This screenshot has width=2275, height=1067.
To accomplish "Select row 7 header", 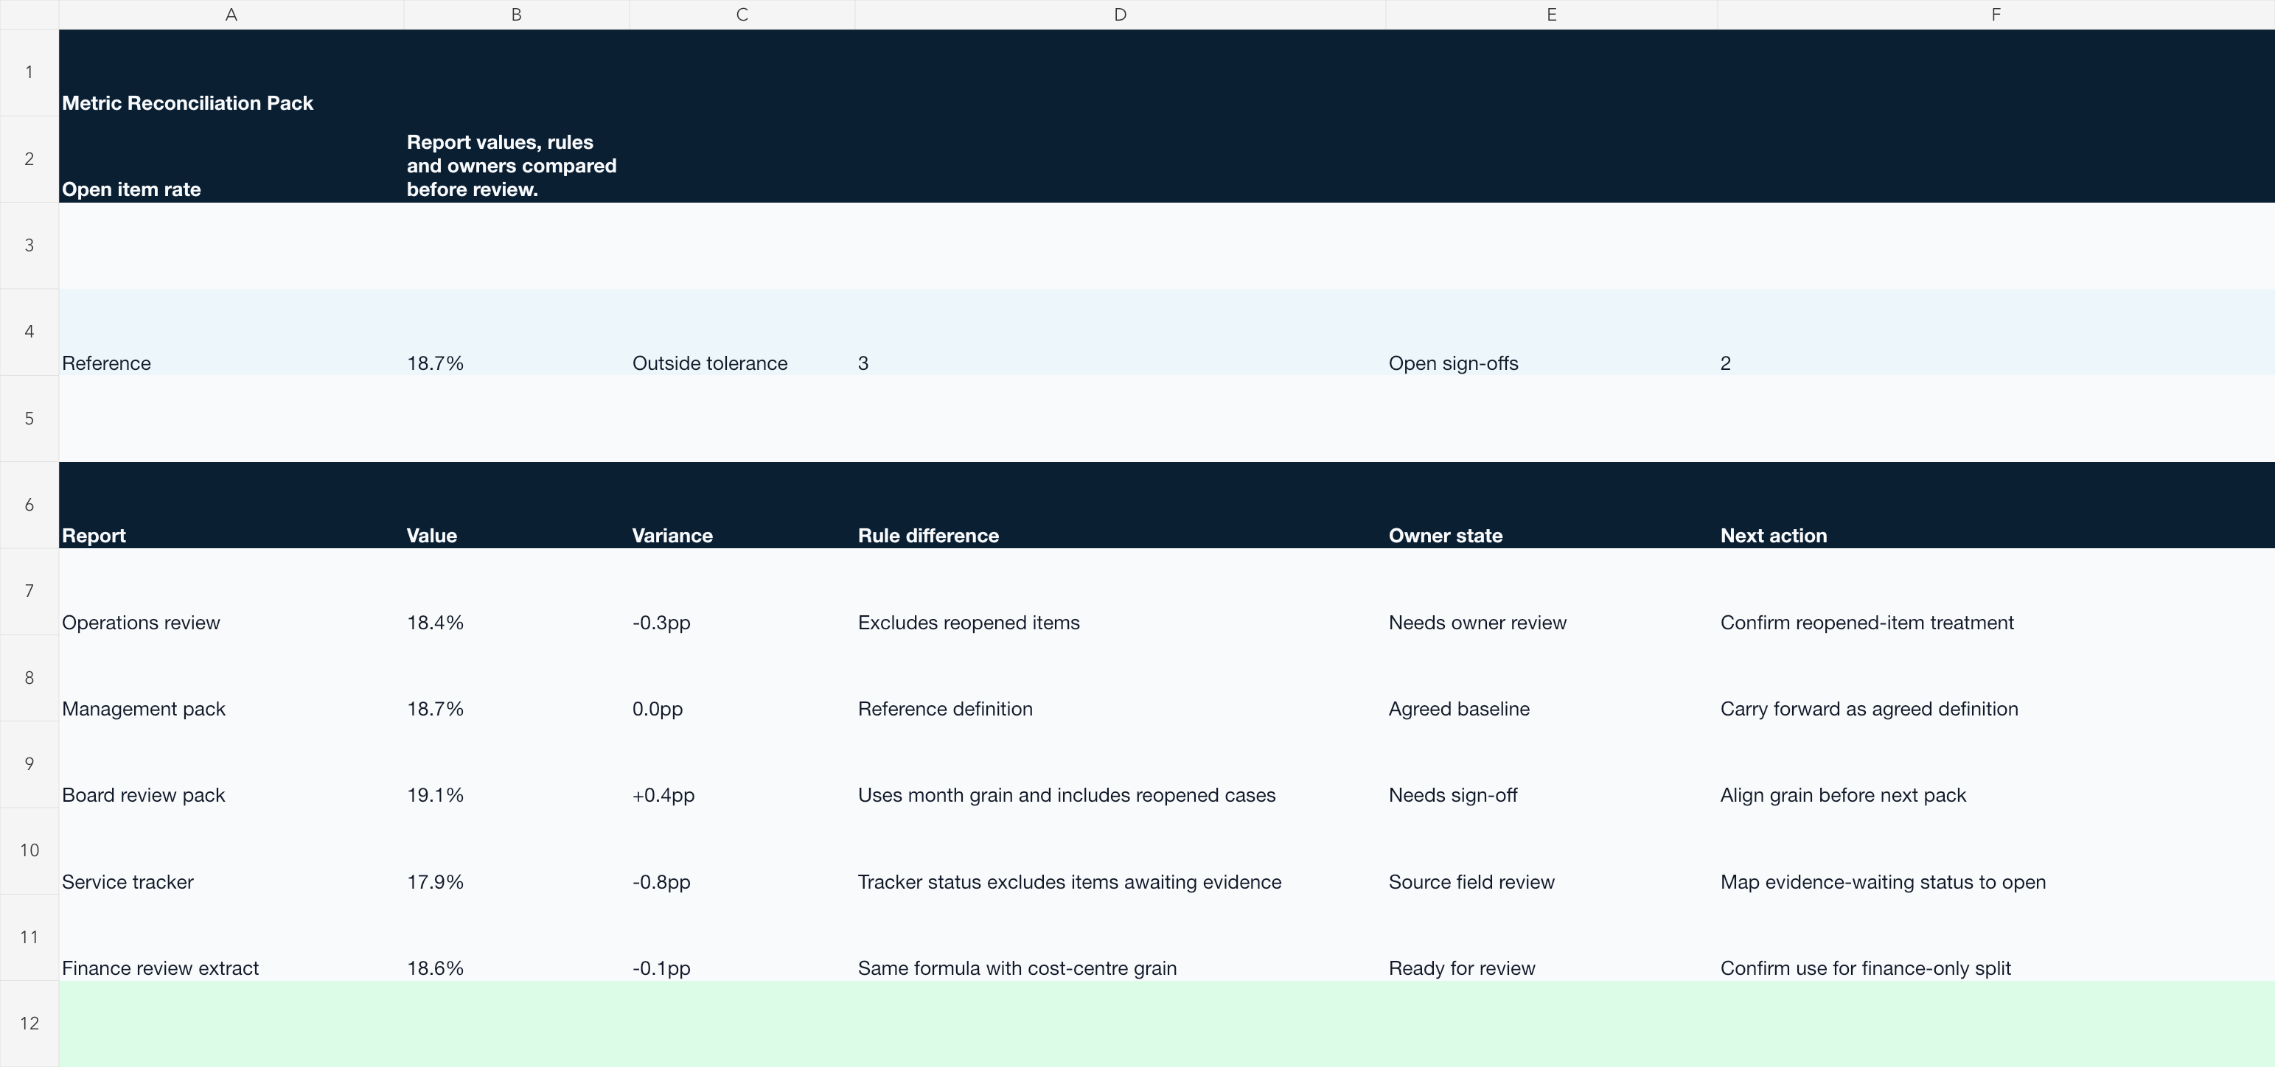I will click(x=29, y=591).
